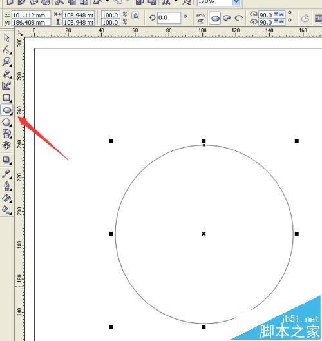Click the object width field

click(79, 15)
